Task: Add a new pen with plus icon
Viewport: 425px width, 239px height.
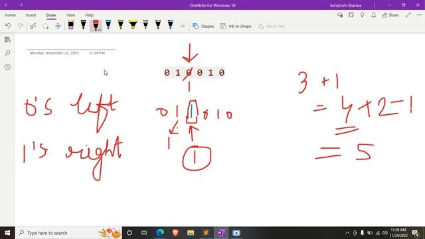Action: (x=183, y=26)
